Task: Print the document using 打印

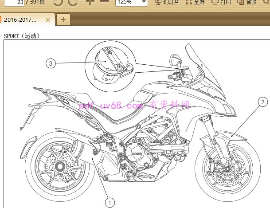Action: pyautogui.click(x=221, y=2)
